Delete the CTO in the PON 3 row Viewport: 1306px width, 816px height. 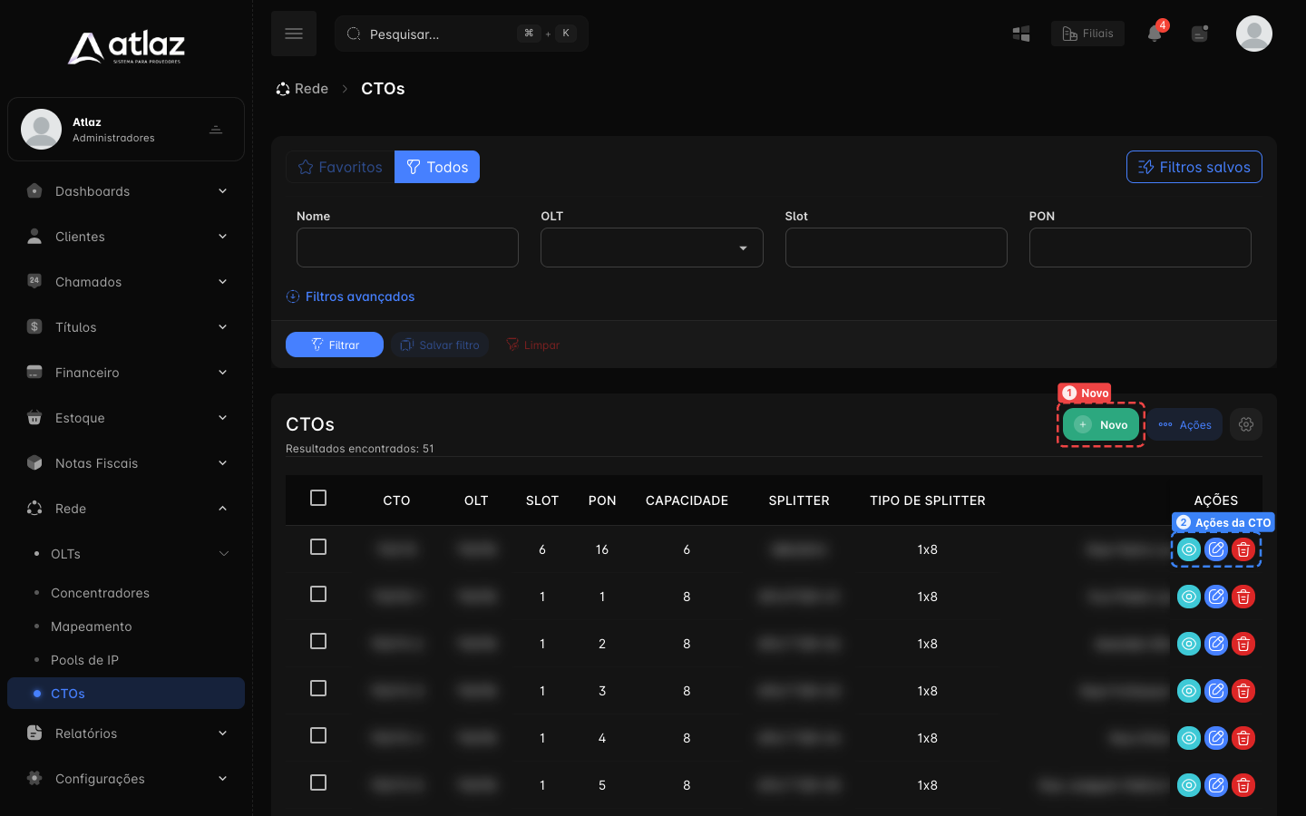tap(1243, 691)
